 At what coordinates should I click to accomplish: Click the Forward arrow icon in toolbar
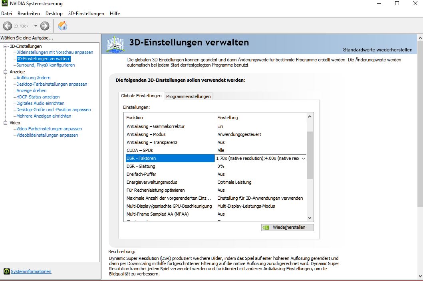click(x=45, y=26)
